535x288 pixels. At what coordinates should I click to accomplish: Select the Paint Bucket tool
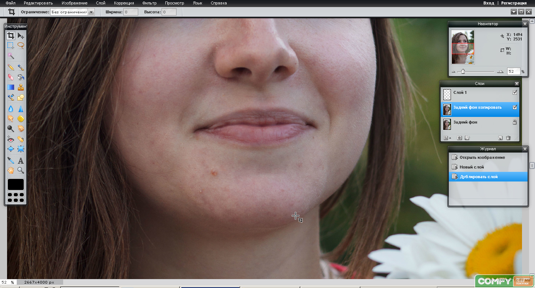pos(21,77)
